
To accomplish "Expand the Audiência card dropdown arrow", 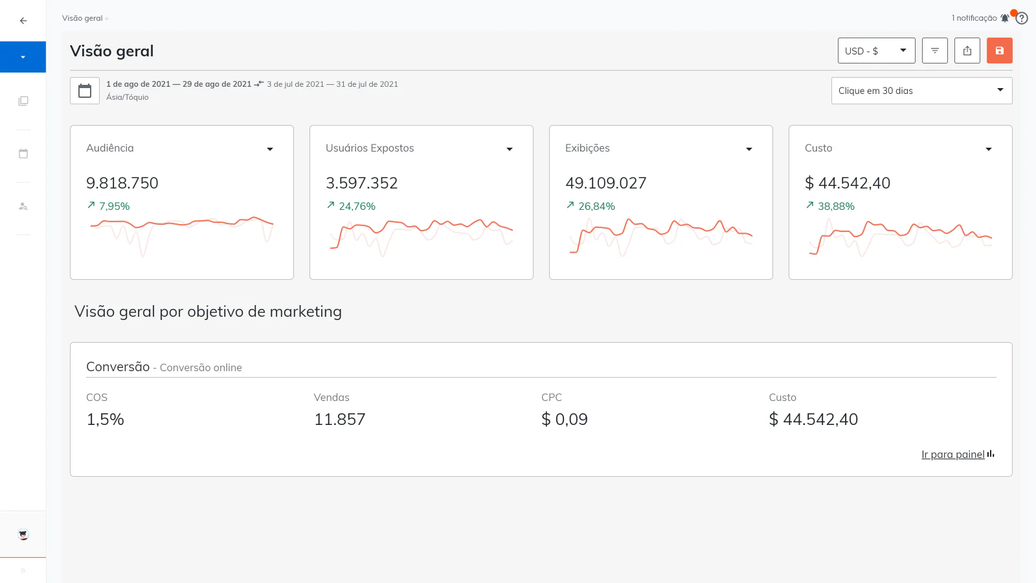I will [270, 149].
